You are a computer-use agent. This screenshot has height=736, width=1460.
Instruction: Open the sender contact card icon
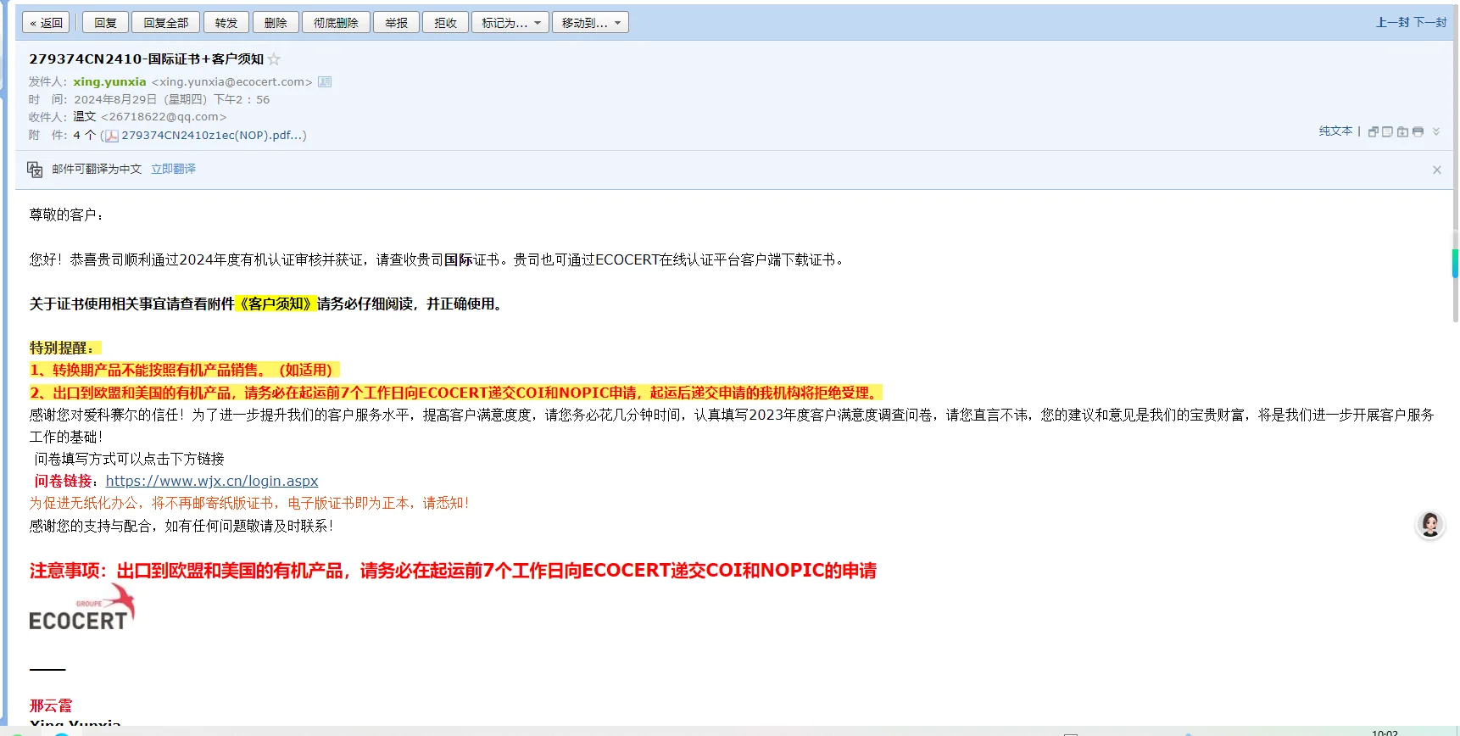coord(325,82)
